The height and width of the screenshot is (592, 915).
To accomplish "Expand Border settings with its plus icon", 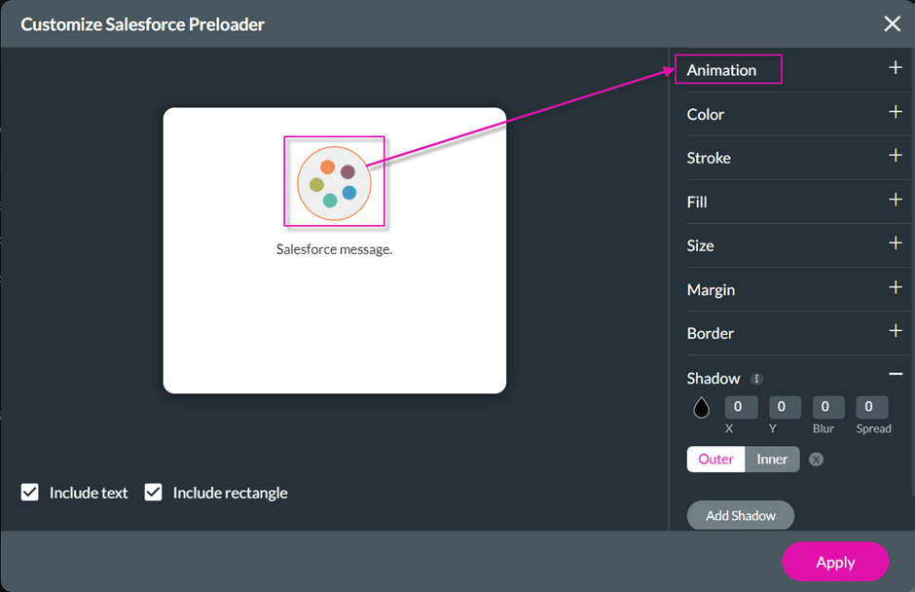I will coord(895,333).
